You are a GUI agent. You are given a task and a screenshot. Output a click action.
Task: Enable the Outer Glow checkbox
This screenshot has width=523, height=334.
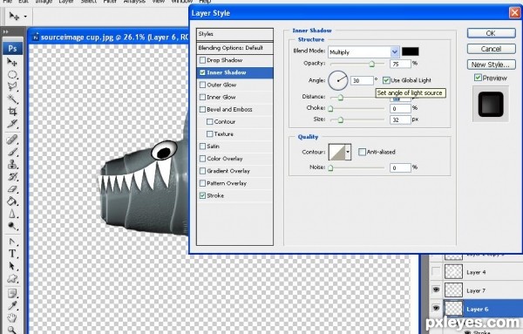(x=202, y=85)
